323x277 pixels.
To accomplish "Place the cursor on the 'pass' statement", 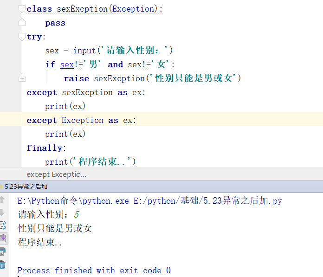I will click(x=55, y=23).
